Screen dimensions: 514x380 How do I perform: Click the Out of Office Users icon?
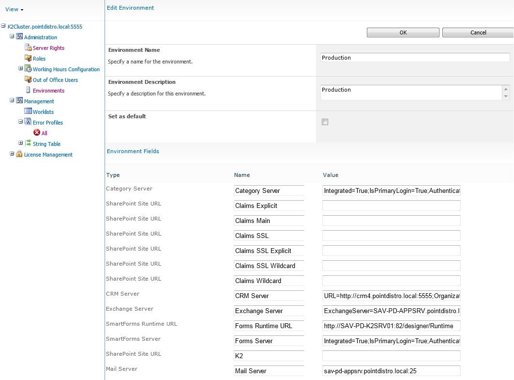28,80
